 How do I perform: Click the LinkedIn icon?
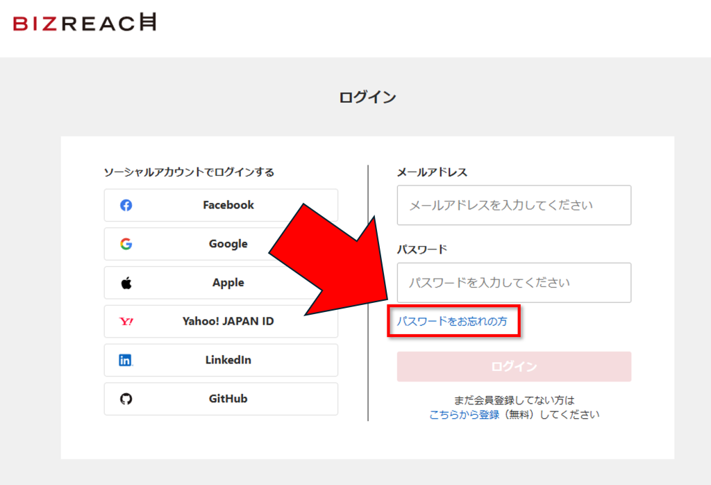pos(126,360)
